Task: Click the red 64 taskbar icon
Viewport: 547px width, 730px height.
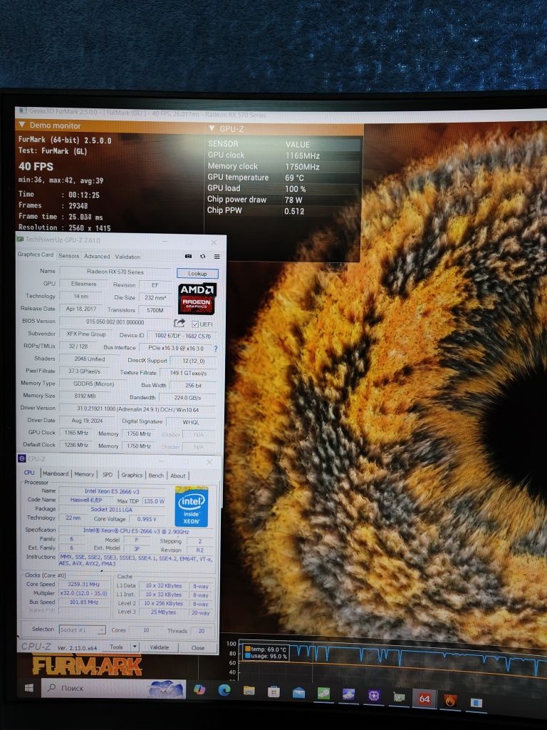Action: coord(424,699)
